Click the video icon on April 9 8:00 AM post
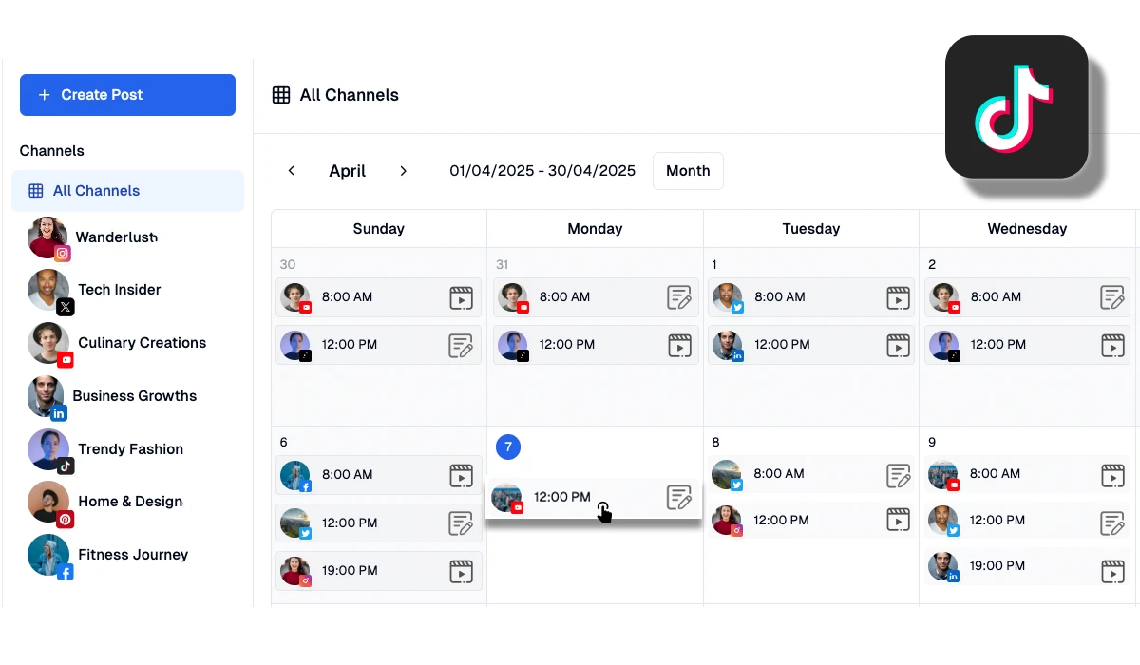The height and width of the screenshot is (665, 1140). [1112, 475]
